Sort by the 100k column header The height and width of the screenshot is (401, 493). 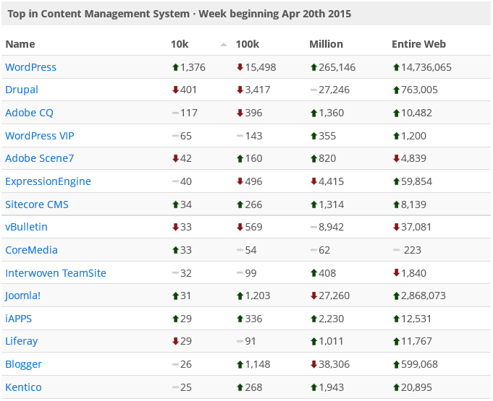(x=249, y=44)
